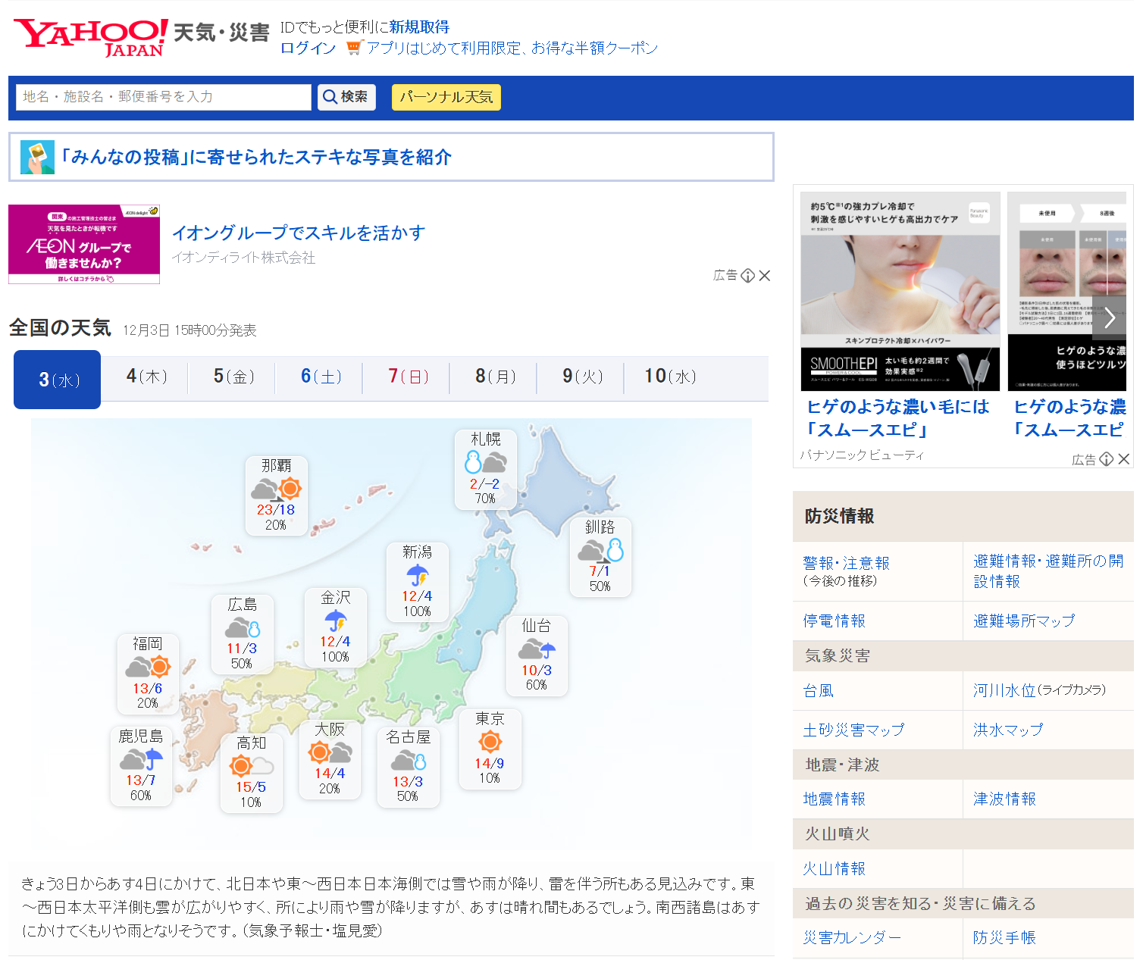Switch to the 10(水) forecast tab
This screenshot has width=1143, height=960.
tap(669, 377)
